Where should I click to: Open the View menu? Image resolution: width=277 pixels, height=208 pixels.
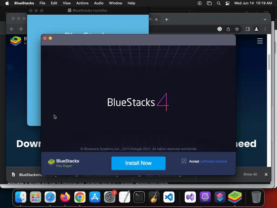67,3
